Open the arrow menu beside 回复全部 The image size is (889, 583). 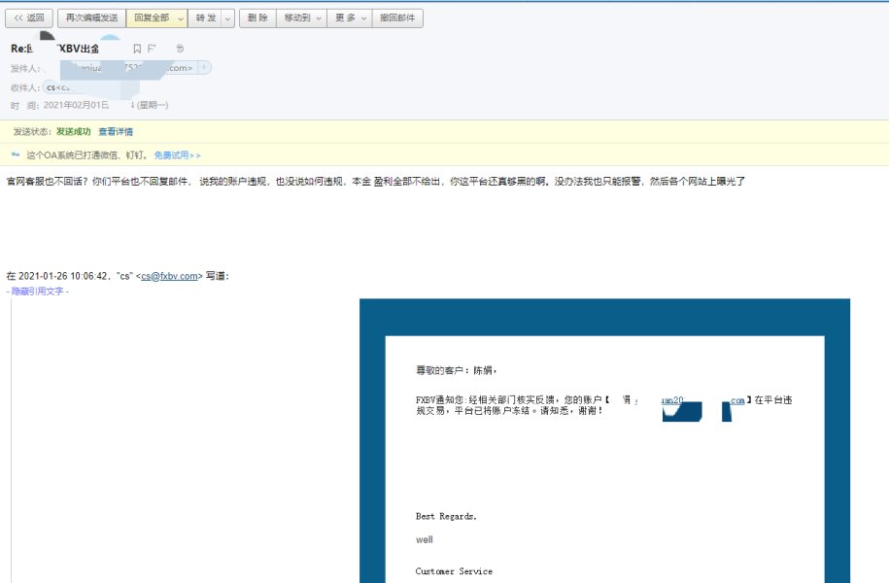pyautogui.click(x=181, y=18)
